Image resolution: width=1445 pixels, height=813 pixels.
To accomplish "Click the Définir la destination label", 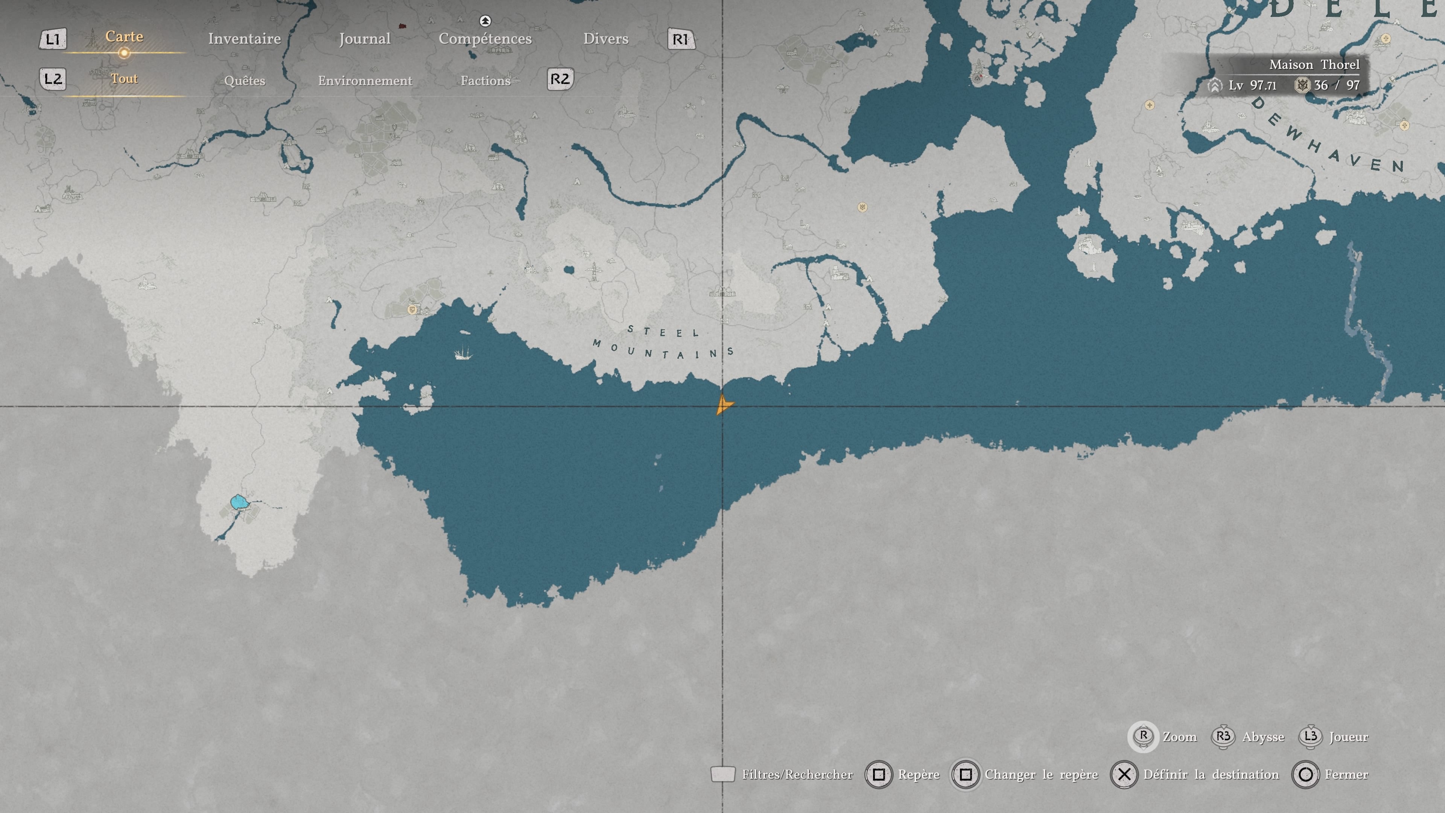I will (x=1211, y=775).
